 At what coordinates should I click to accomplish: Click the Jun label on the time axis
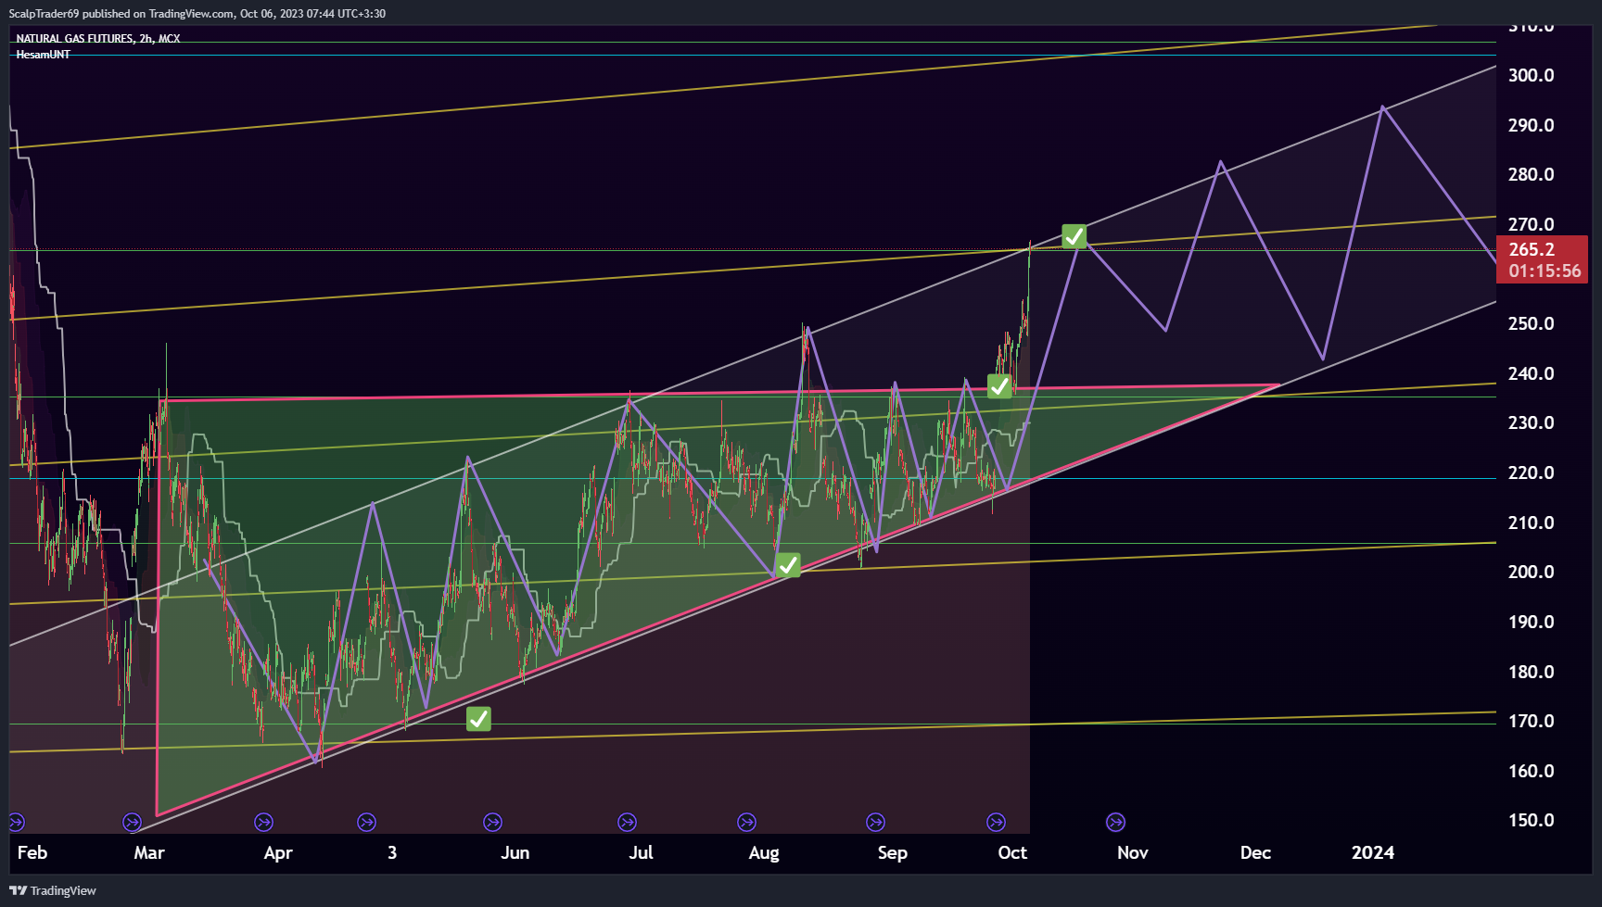click(515, 852)
